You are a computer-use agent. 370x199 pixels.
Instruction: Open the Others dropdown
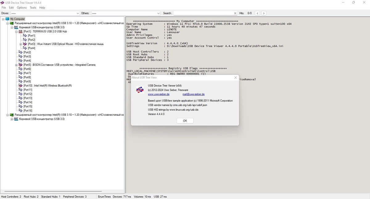[158, 13]
